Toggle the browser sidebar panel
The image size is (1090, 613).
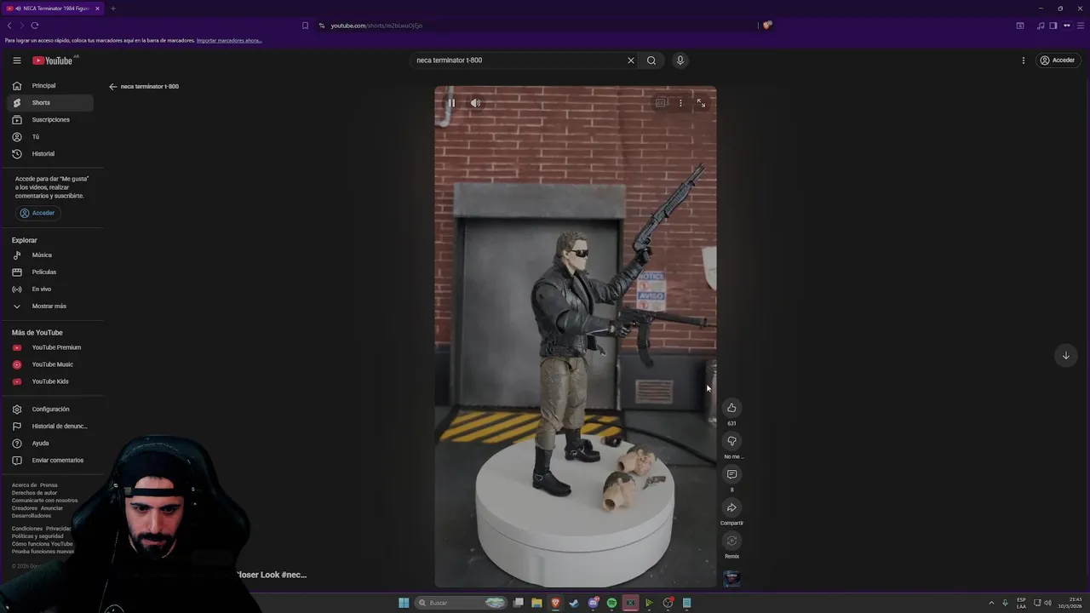(x=1053, y=26)
